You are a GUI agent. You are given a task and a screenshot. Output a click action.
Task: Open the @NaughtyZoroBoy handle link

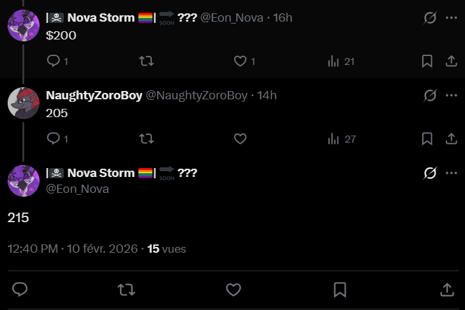tap(196, 95)
